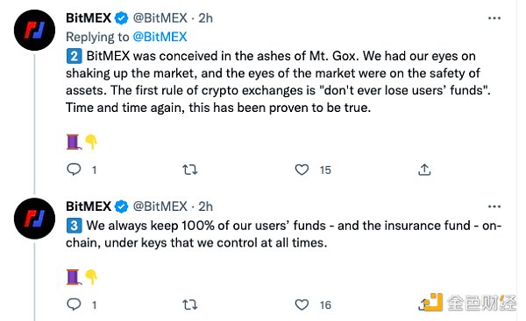
Task: Open BitMEX avatar on first tweet
Action: [x=34, y=30]
